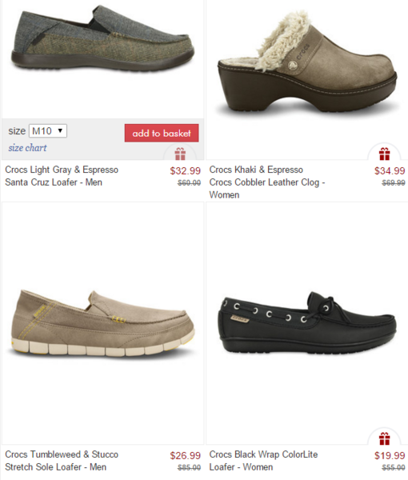
Task: Open Crocs Light Gray & Espresso Santa Cruz Loafer title
Action: [x=62, y=176]
